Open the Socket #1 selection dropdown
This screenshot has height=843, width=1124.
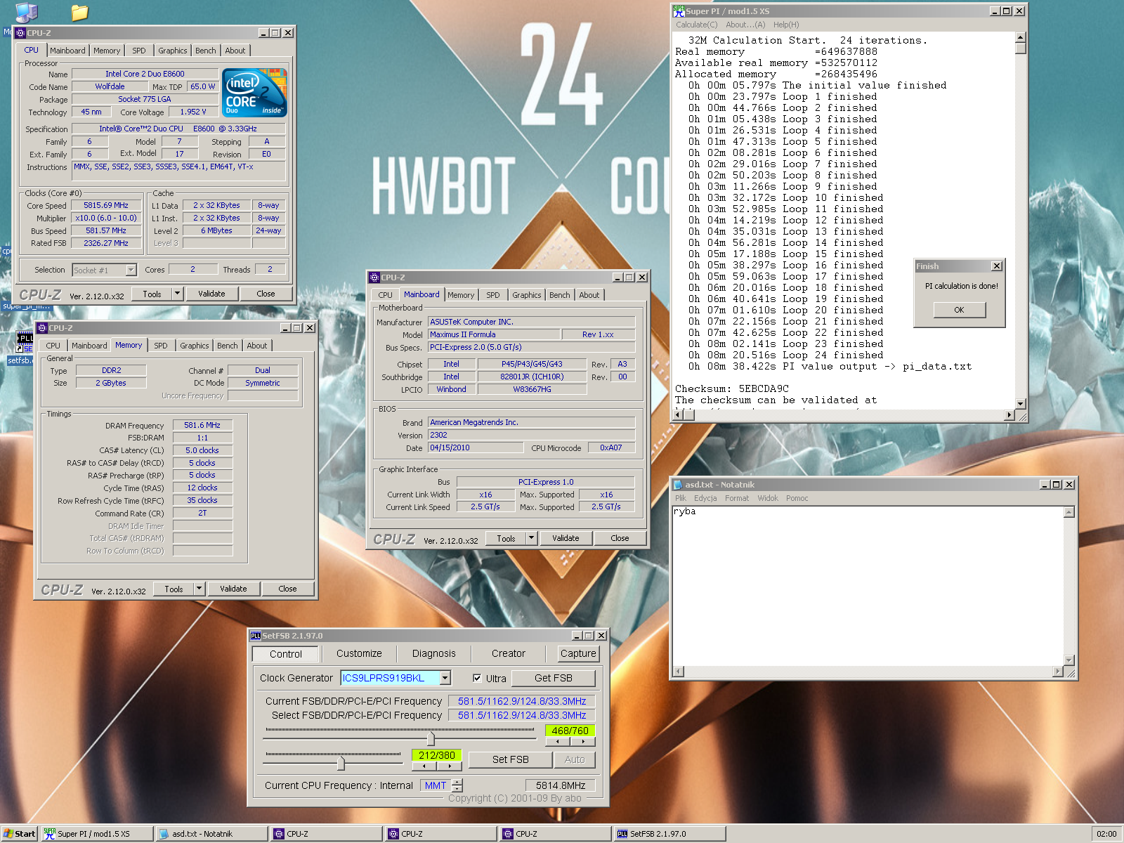[x=131, y=270]
